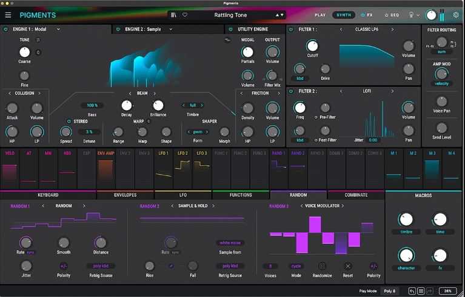Click the Randomize dice icon in Random 3

click(322, 266)
